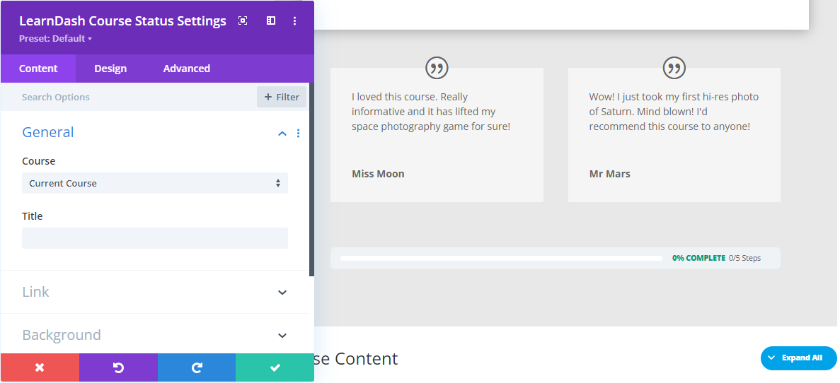This screenshot has width=840, height=383.
Task: Click the purple undo button
Action: 118,367
